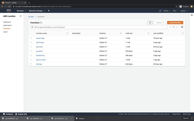The width and height of the screenshot is (194, 121).
Task: Click the AWS logo home icon
Action: [x=9, y=11]
